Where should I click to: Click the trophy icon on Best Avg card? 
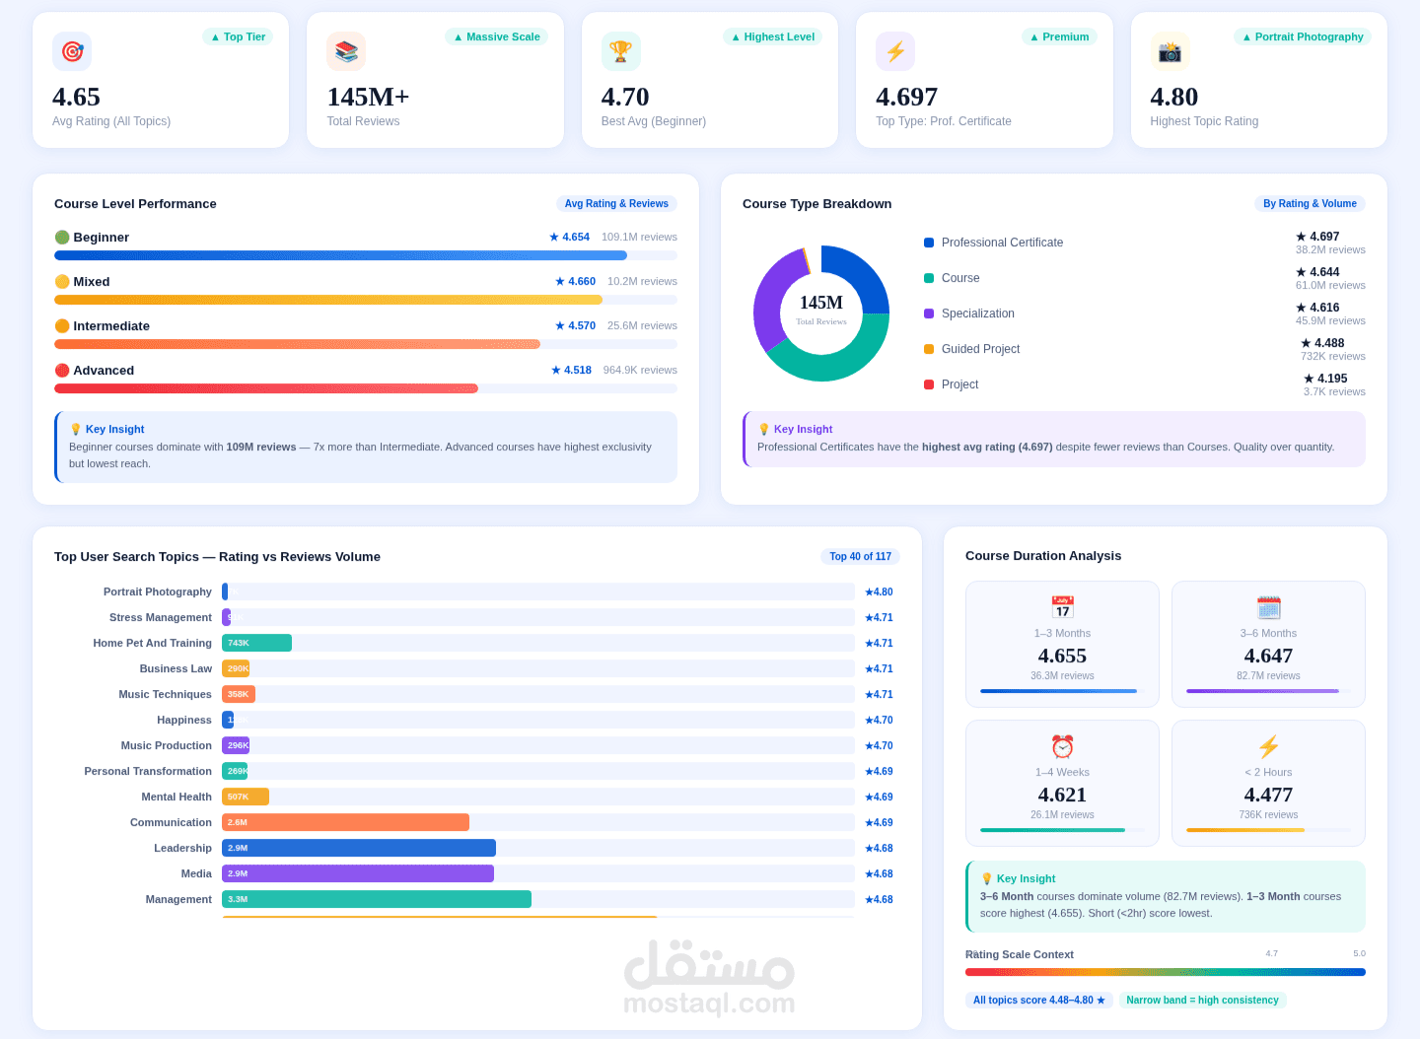(621, 51)
